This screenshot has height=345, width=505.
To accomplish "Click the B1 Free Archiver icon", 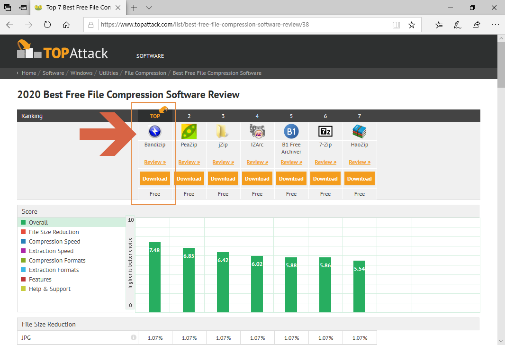I will [291, 131].
